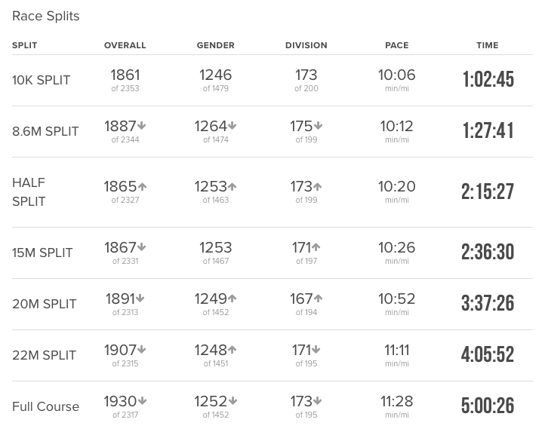
Task: Click the DIVISION column header
Action: click(306, 45)
